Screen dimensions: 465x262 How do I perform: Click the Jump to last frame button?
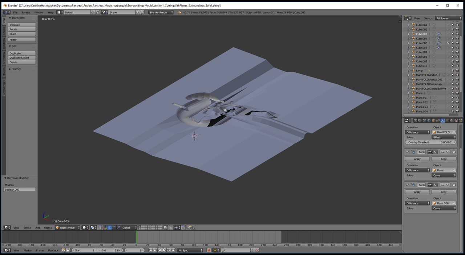pyautogui.click(x=173, y=250)
